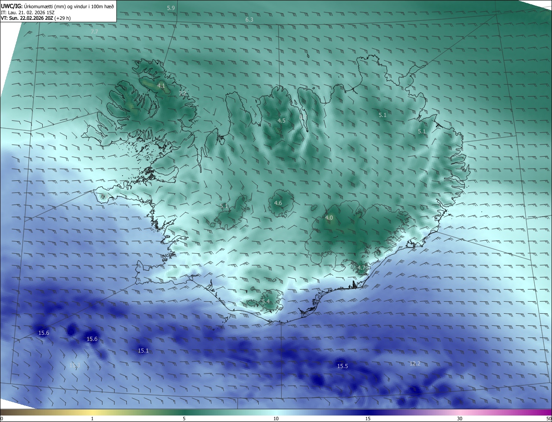Click the colour scale tick label 1

(x=92, y=419)
